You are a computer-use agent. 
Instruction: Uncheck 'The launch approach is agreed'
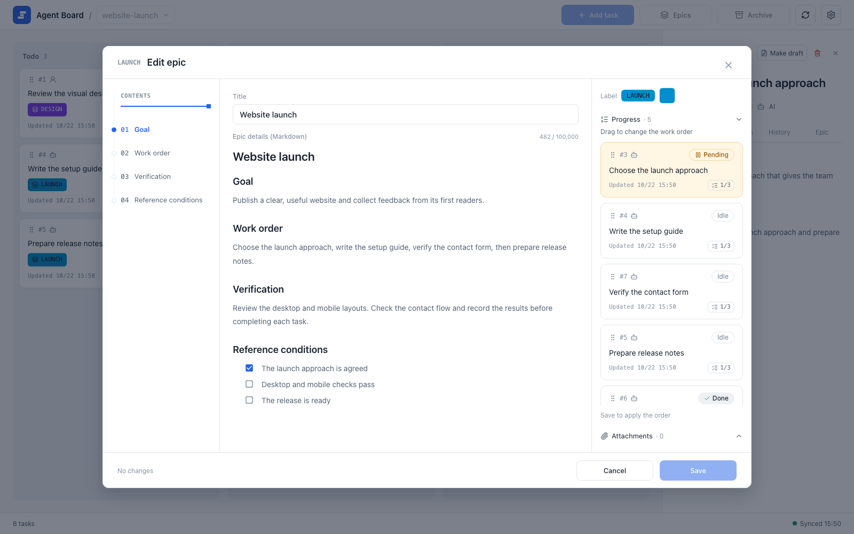(x=249, y=368)
